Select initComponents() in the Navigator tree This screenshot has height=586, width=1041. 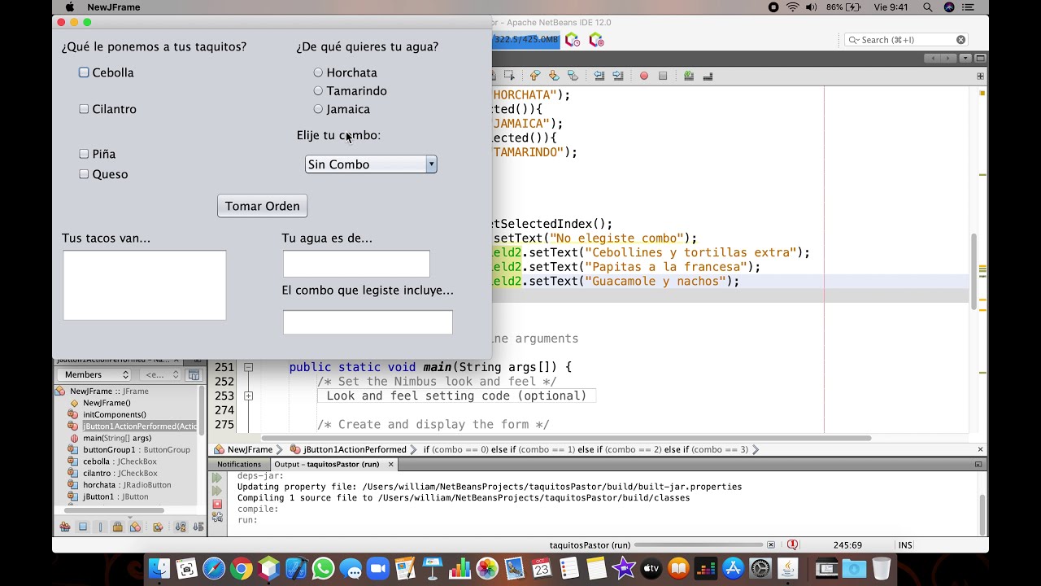114,414
